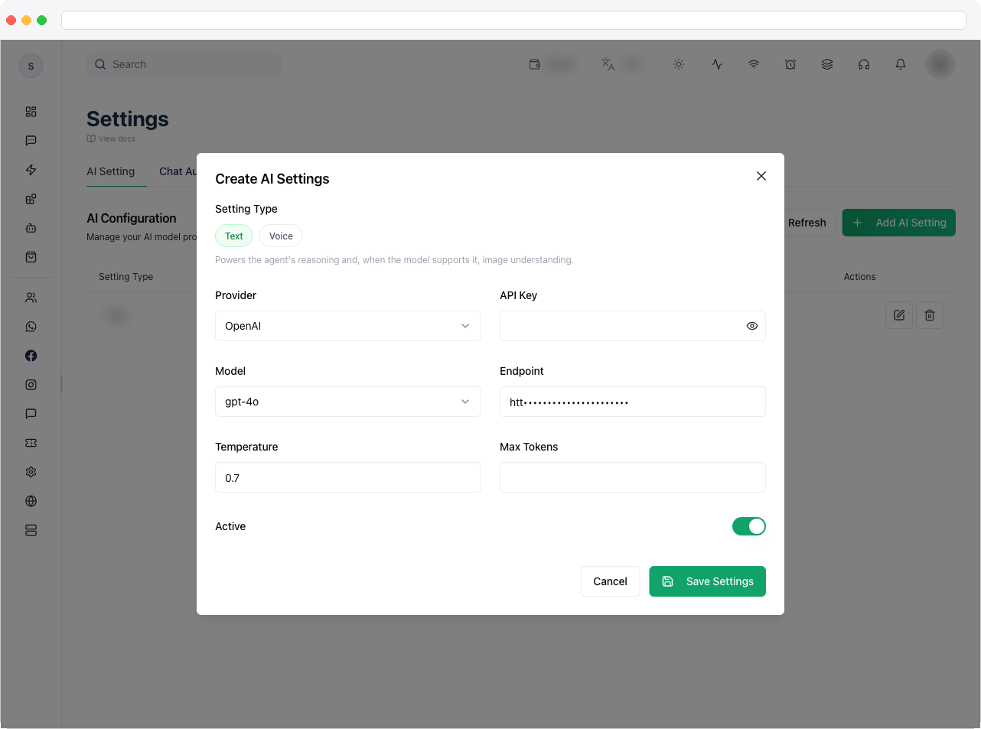Viewport: 981px width, 729px height.
Task: Click the wifi connection icon
Action: 754,64
